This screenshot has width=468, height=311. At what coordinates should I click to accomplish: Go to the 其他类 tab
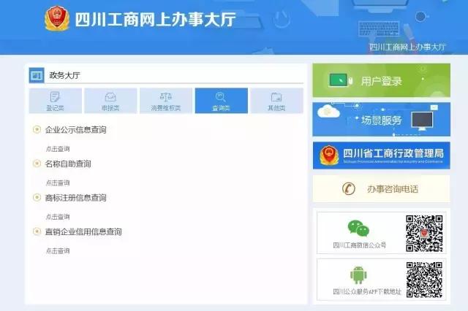click(276, 101)
